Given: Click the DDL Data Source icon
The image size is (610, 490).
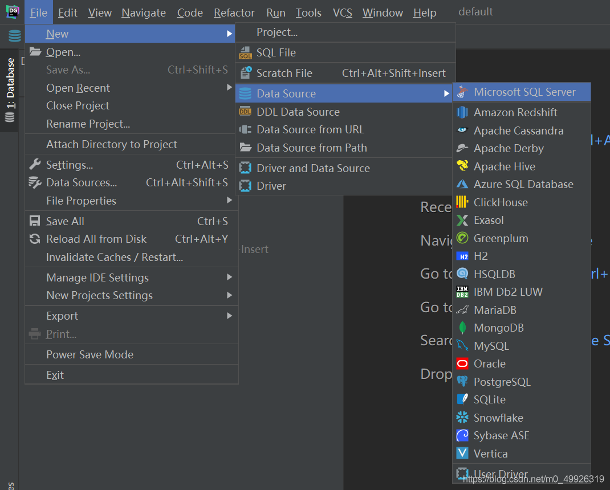Looking at the screenshot, I should coord(245,112).
